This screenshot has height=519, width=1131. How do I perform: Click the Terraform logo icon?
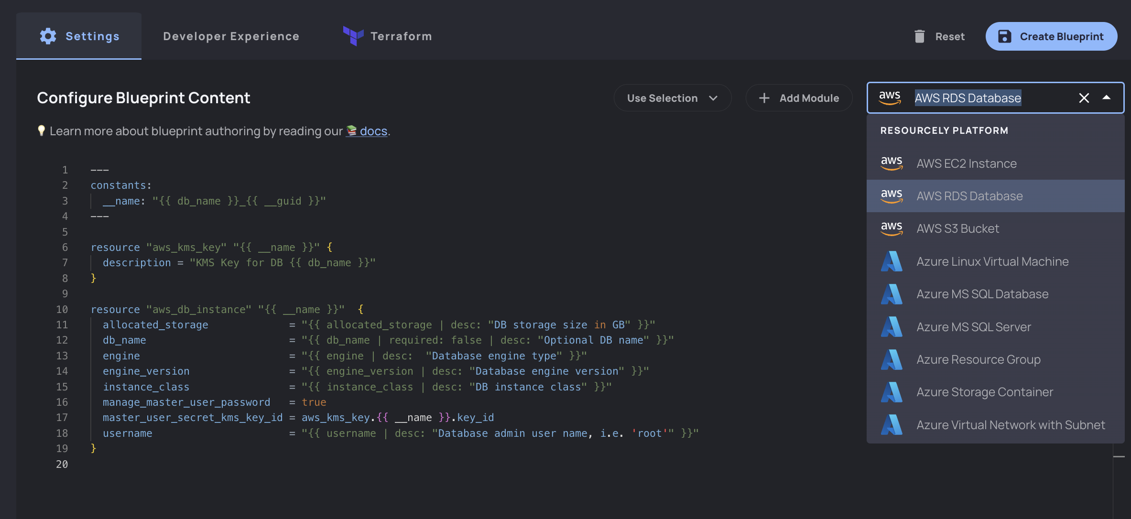coord(353,36)
